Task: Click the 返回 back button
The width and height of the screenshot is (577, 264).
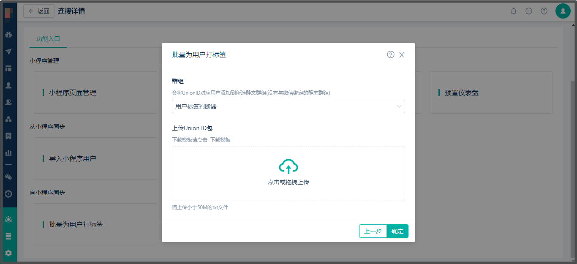Action: pos(39,11)
